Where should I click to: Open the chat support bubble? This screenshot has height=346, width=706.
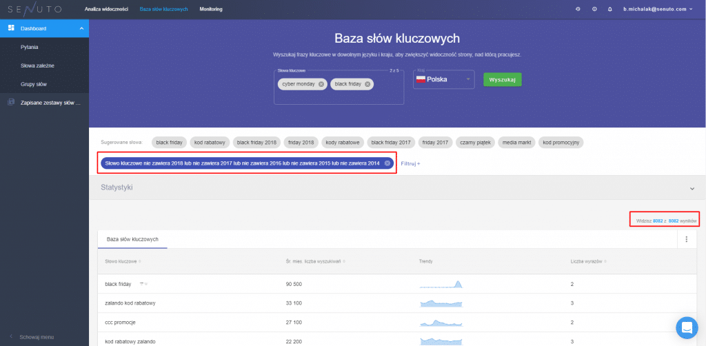(x=687, y=327)
